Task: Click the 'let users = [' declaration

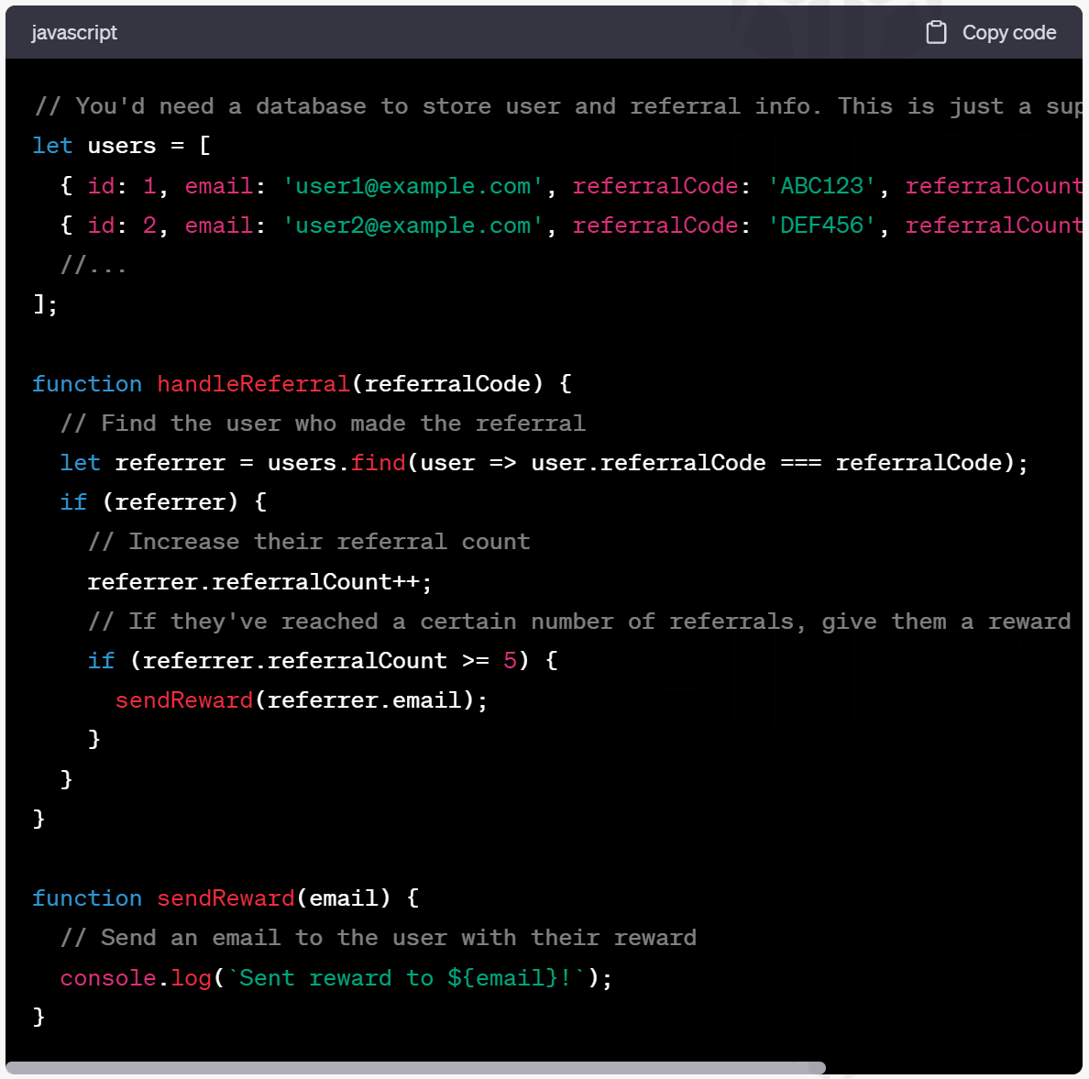Action: pos(121,147)
